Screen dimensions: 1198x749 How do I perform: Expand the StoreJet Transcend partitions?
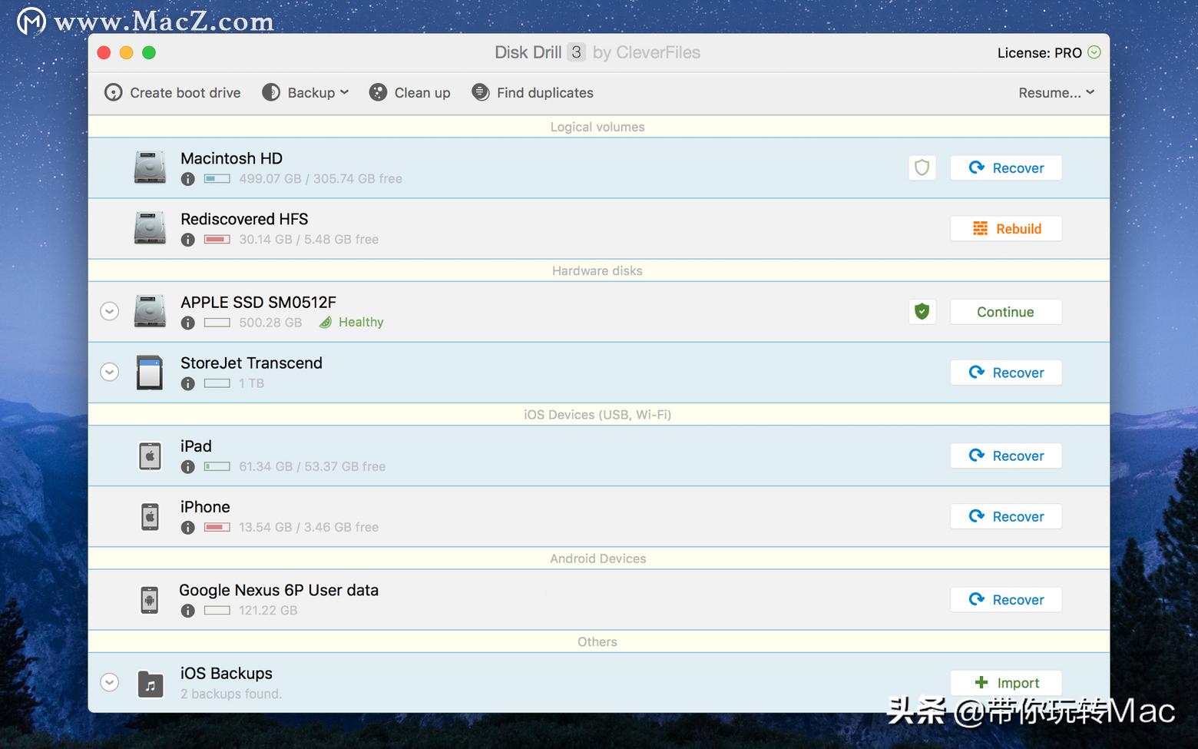(110, 372)
